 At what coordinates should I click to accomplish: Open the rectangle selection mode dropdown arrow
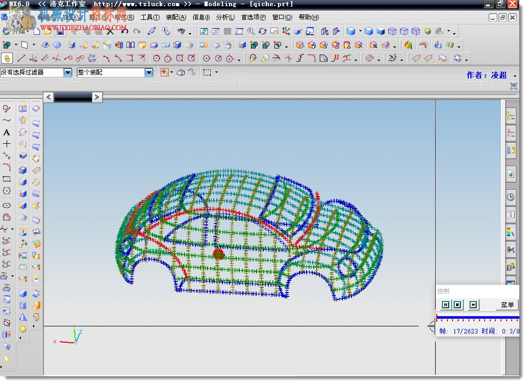pyautogui.click(x=216, y=72)
